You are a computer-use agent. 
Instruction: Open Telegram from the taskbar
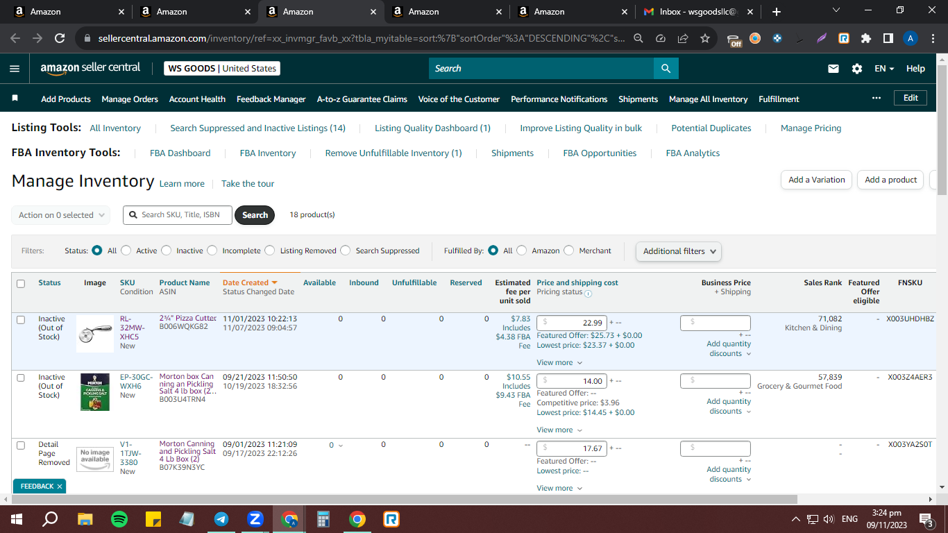(x=221, y=518)
